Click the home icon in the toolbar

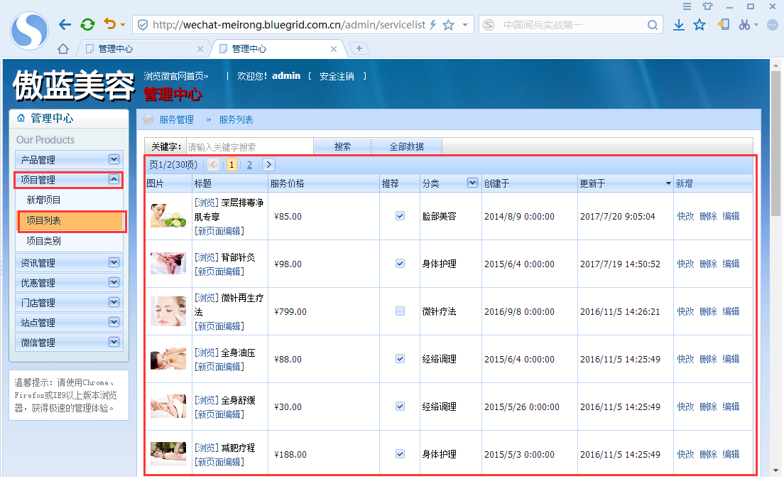tap(62, 48)
